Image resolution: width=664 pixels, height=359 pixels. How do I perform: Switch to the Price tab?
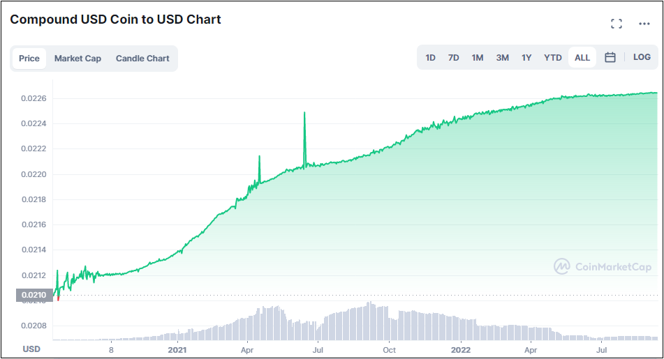29,59
